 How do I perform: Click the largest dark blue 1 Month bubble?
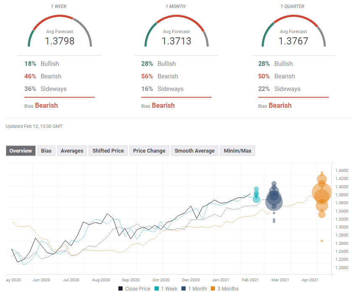coord(274,202)
